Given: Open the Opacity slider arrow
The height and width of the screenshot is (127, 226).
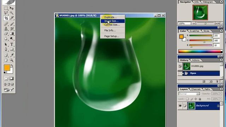Looking at the screenshot, I should pyautogui.click(x=220, y=94).
